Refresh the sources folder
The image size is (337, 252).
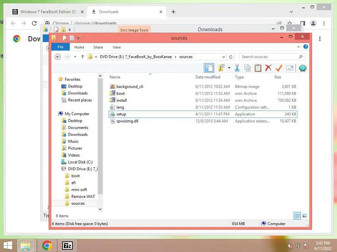(x=231, y=57)
